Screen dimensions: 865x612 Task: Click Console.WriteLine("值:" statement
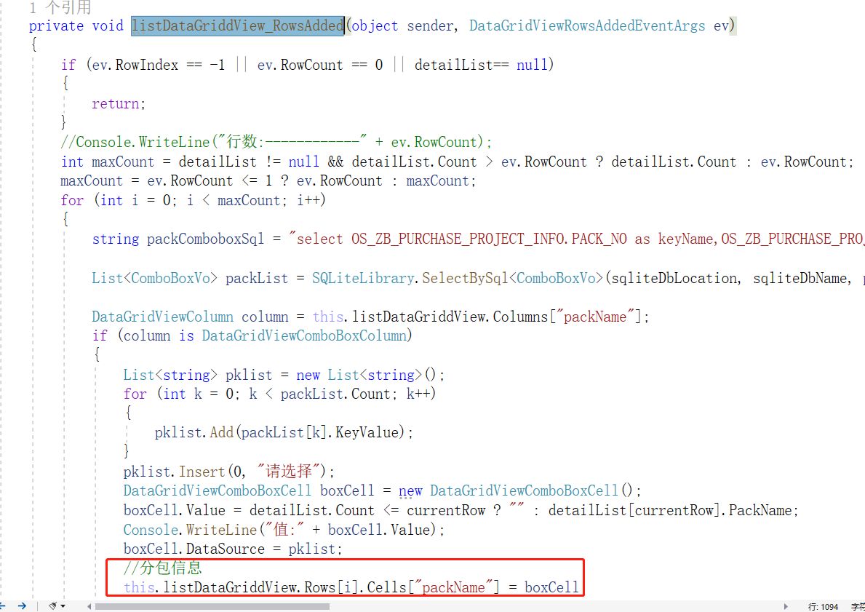(x=284, y=530)
